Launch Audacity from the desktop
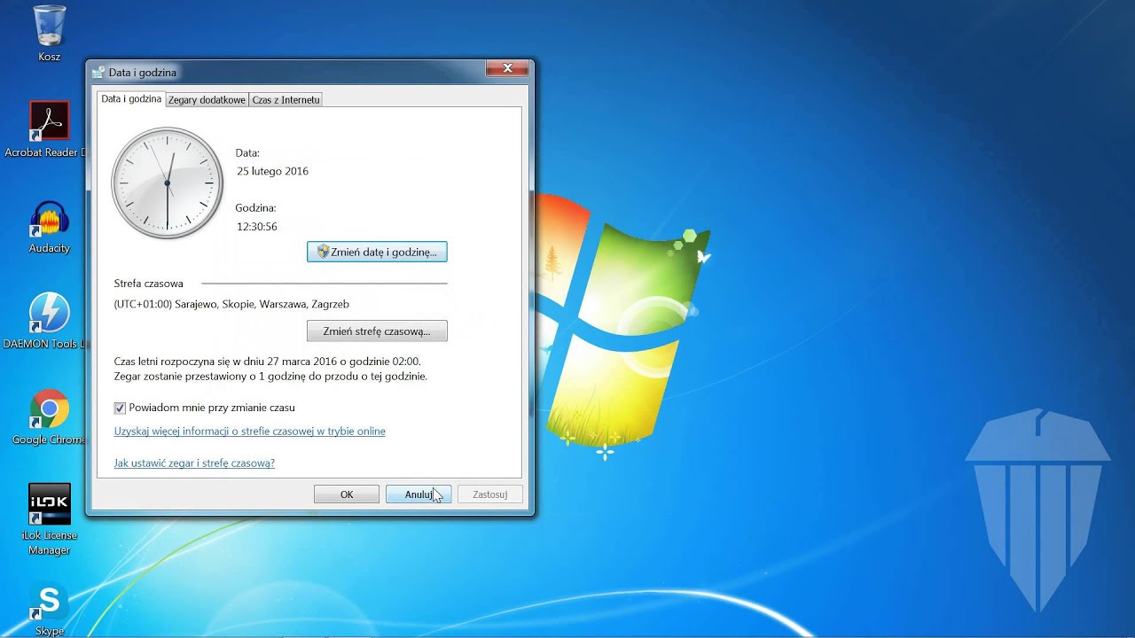Screen dimensions: 1135x638 pyautogui.click(x=50, y=227)
